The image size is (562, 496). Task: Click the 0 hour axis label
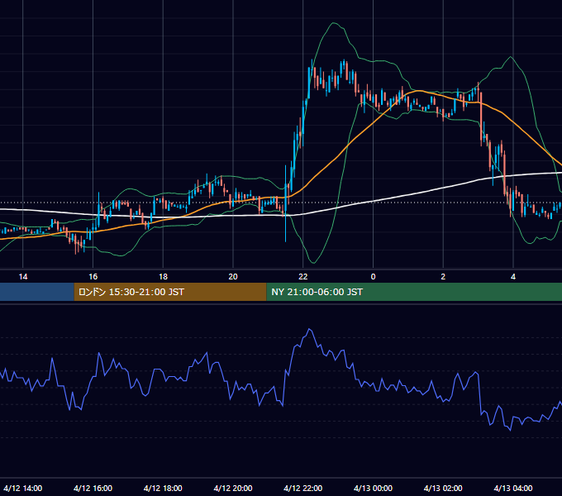click(373, 277)
